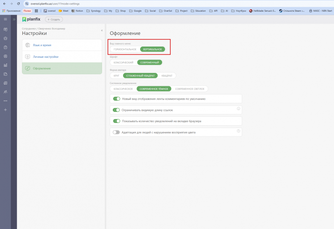
Task: Open the Steam community bookmark
Action: tap(292, 11)
